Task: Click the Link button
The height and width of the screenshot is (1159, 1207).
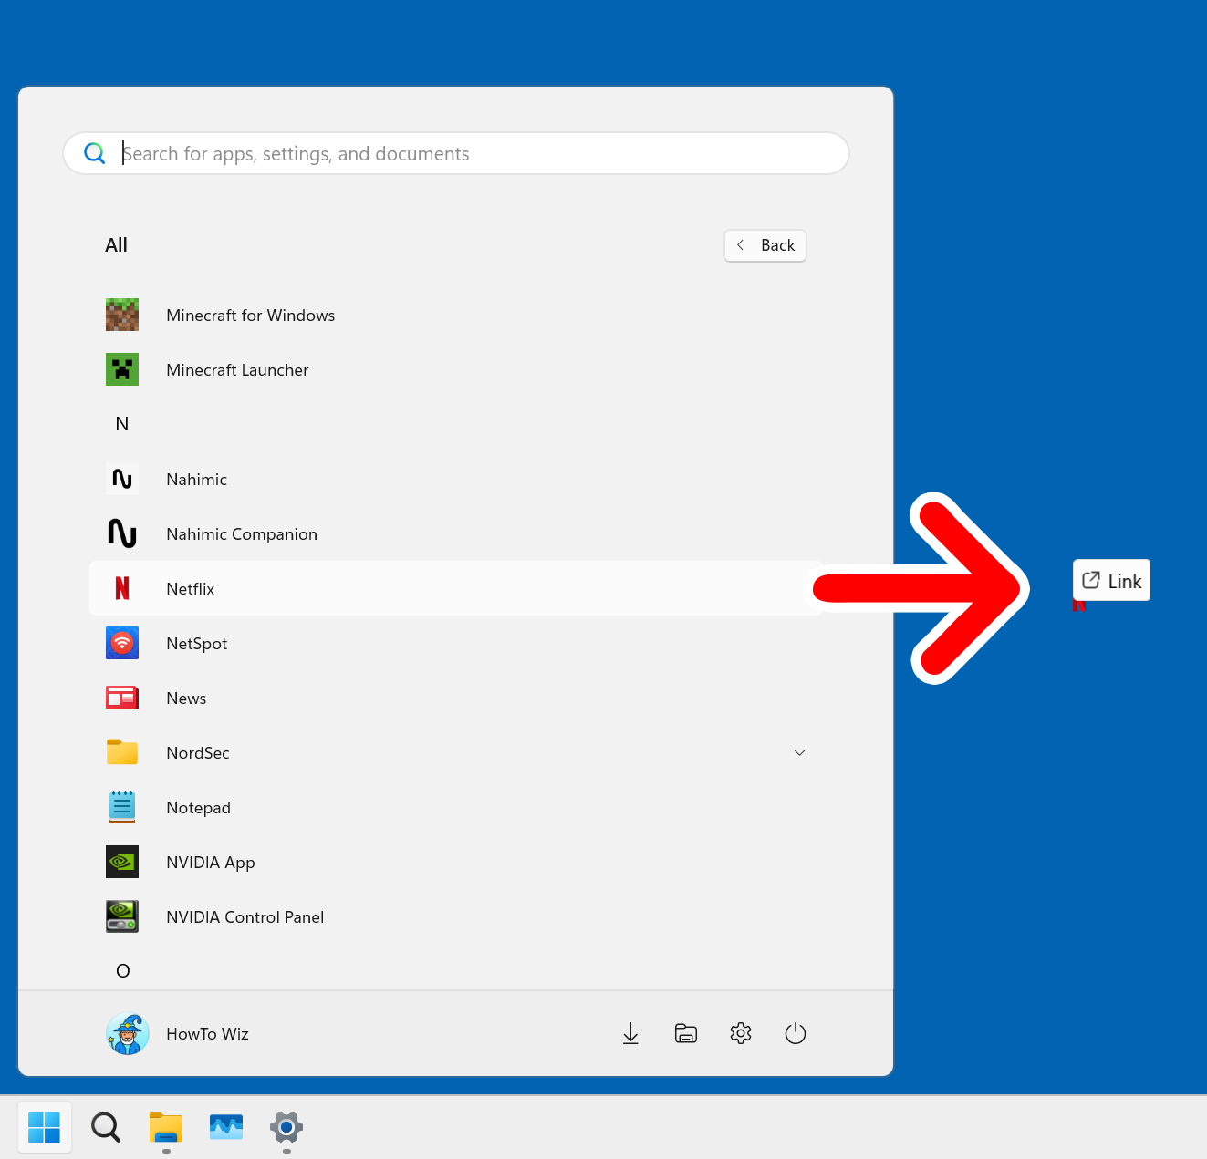Action: (1111, 580)
